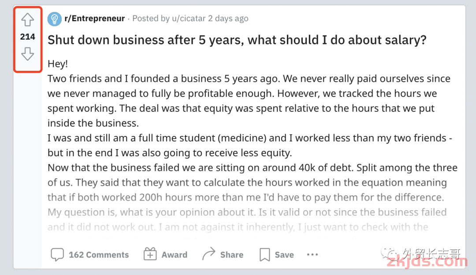
Task: Click the zkjds.com watermark text
Action: [427, 261]
